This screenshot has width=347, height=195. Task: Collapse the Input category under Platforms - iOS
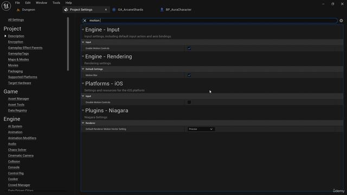tap(83, 96)
